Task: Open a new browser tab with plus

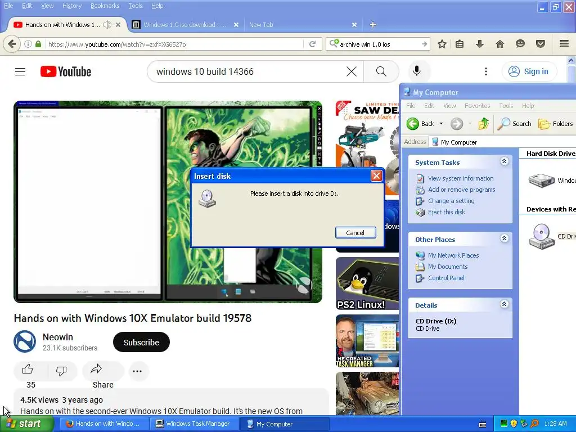Action: pyautogui.click(x=373, y=25)
